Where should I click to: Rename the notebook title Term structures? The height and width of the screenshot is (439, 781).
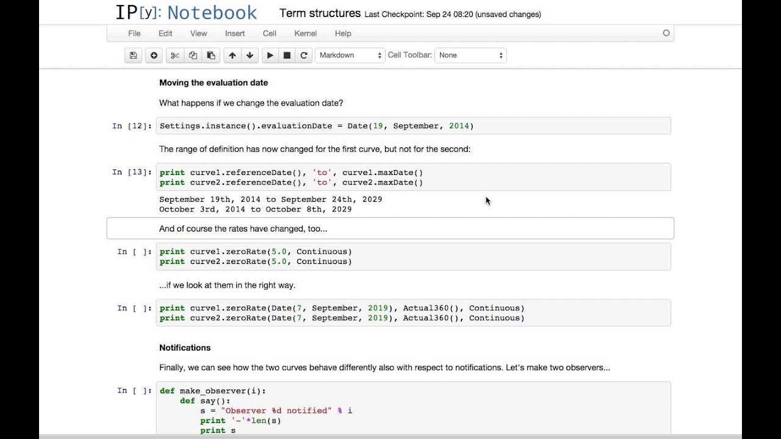pos(320,13)
